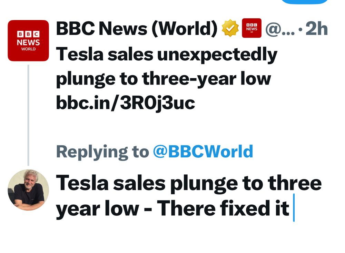Follow the @BBCWorld mention link
Screen dimensions: 345x253
point(203,152)
